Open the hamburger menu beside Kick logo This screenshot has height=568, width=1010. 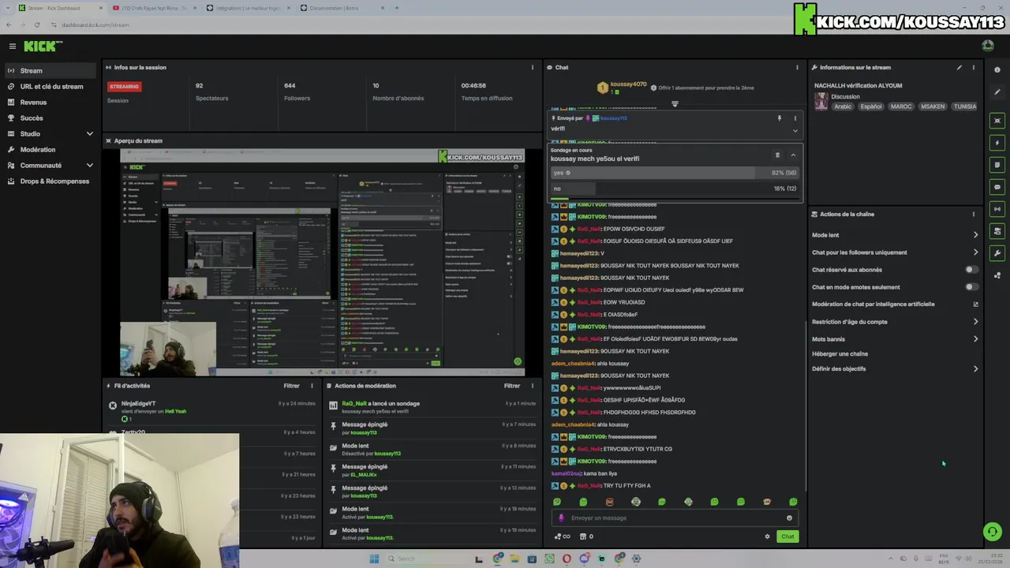tap(12, 47)
